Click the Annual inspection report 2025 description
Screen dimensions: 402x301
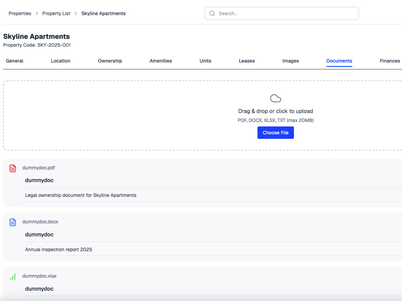click(x=212, y=249)
